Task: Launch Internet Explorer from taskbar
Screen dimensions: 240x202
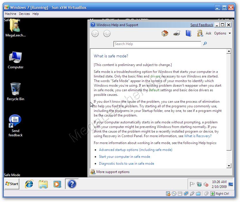Action: (x=29, y=184)
